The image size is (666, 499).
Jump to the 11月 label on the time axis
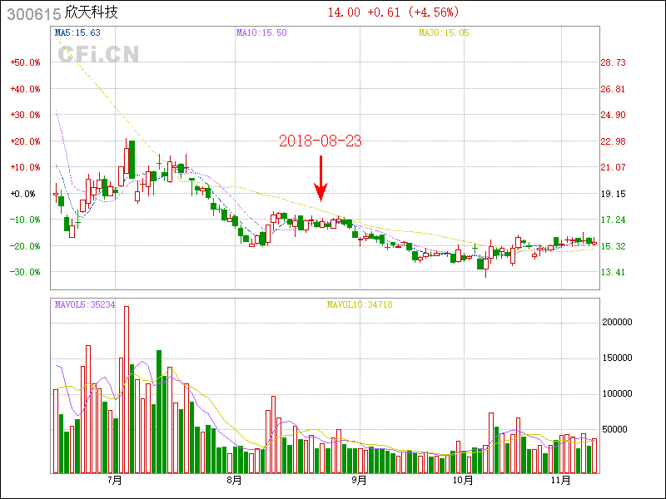coord(562,481)
